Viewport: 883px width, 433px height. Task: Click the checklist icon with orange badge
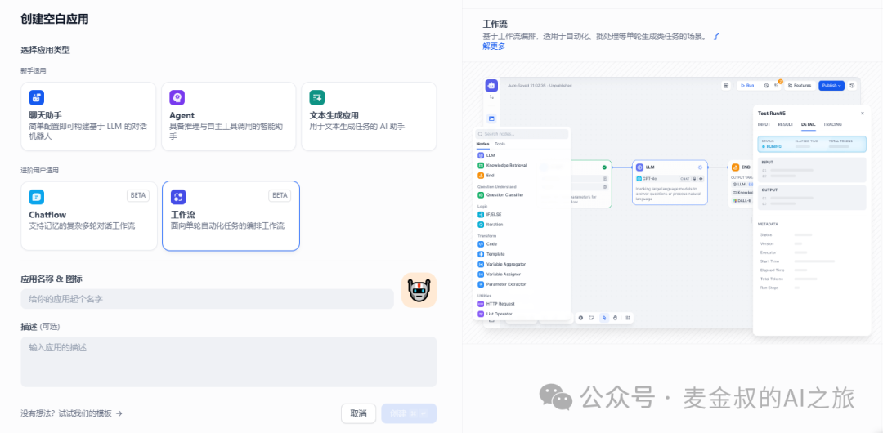tap(777, 85)
